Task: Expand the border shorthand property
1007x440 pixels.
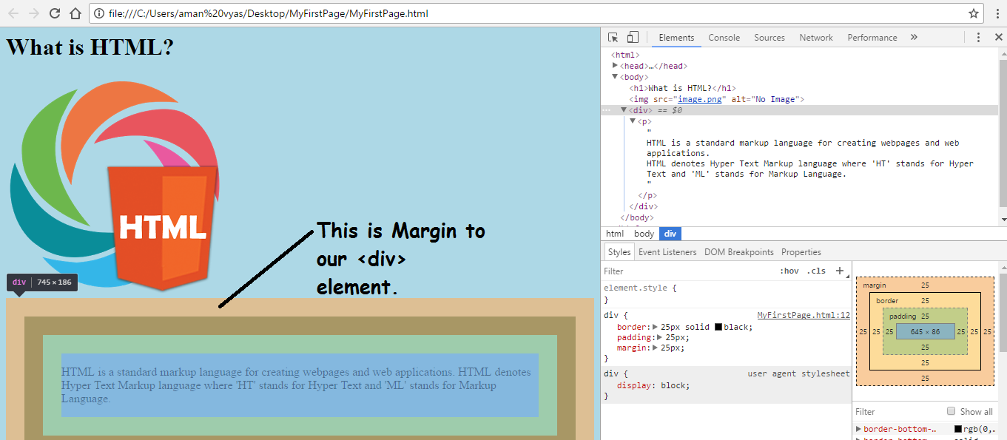Action: 655,327
